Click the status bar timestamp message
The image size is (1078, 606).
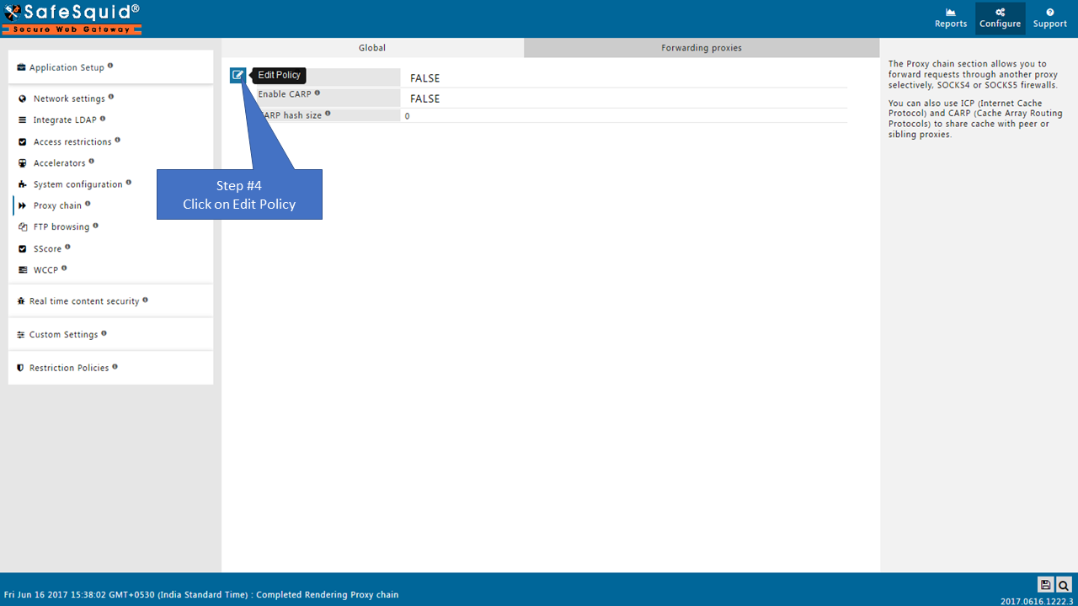point(201,594)
